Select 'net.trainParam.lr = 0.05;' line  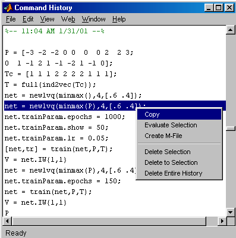[x=56, y=138]
